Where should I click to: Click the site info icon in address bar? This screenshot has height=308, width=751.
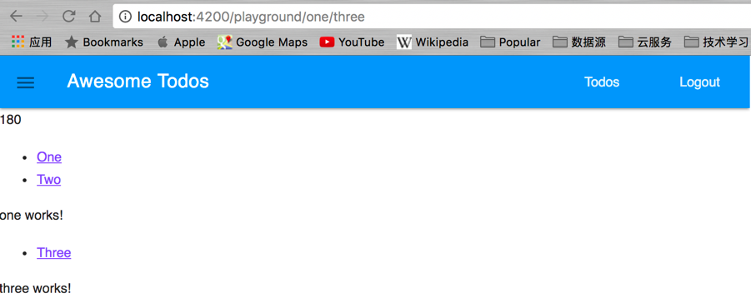[125, 17]
